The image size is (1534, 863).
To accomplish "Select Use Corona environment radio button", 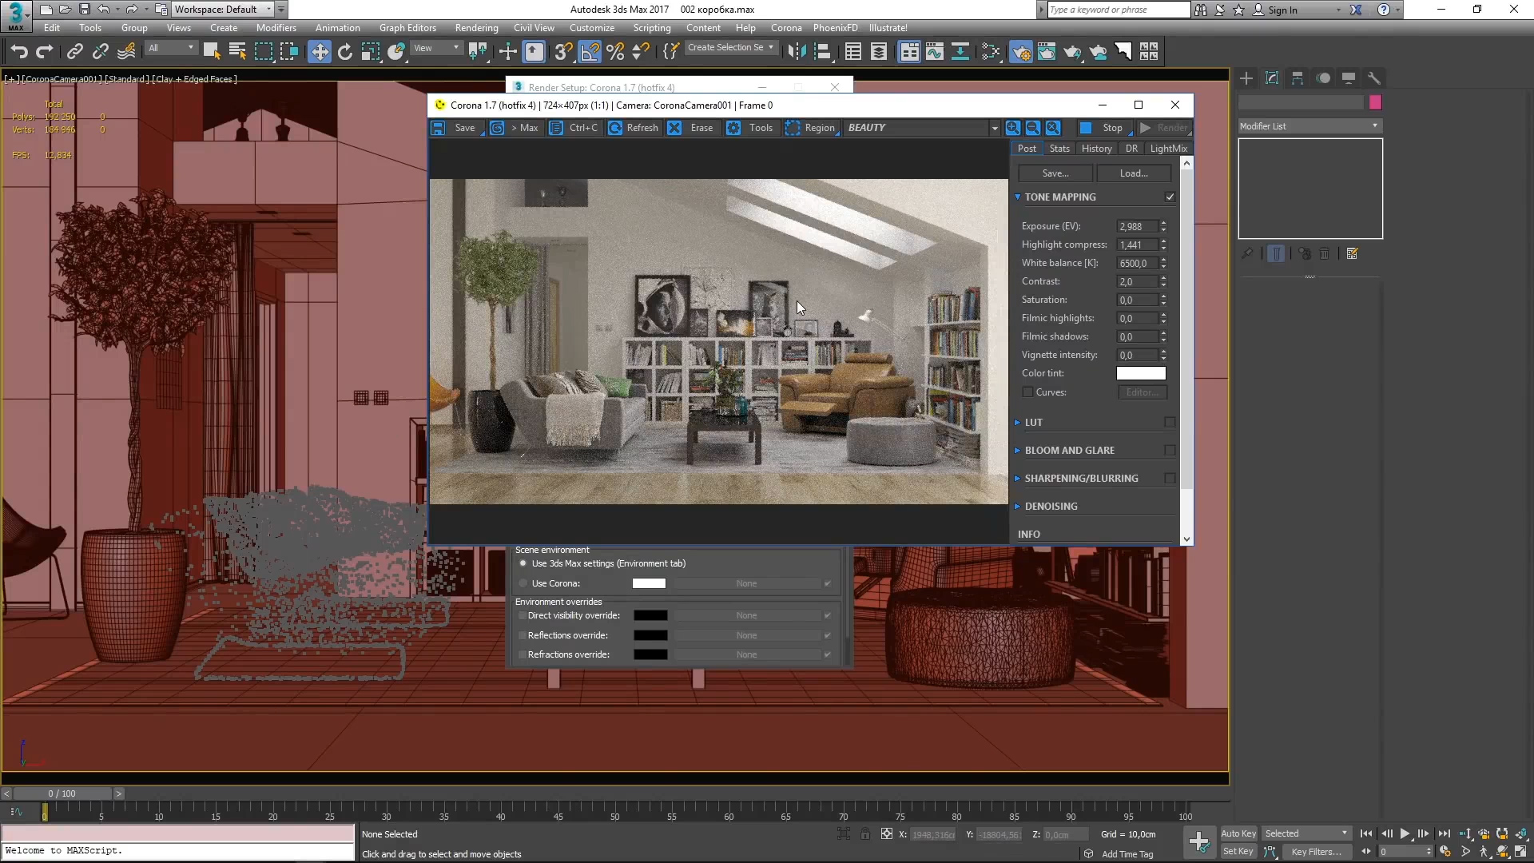I will point(523,583).
